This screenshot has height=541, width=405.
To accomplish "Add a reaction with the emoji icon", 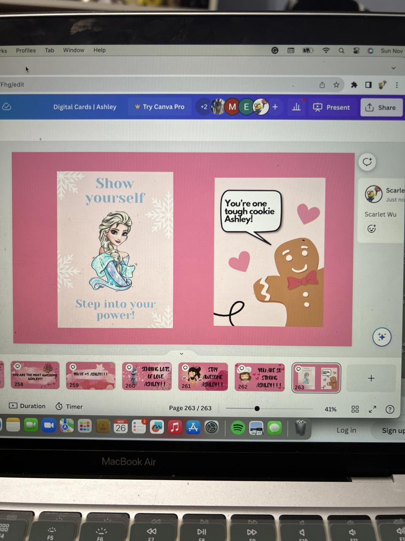I will [372, 229].
